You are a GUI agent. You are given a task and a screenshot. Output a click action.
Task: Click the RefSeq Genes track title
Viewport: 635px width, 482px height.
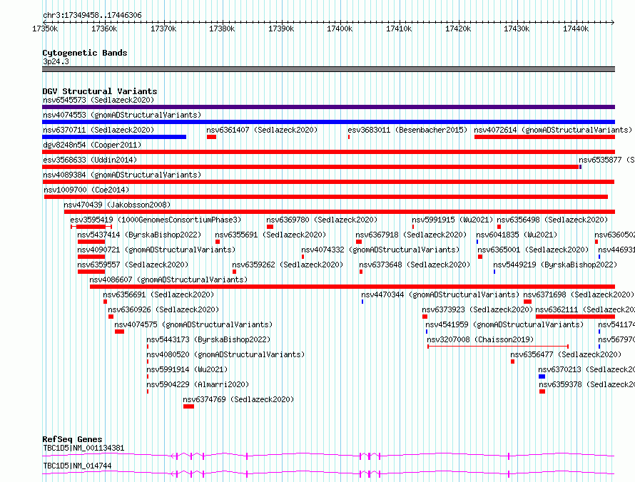point(72,439)
